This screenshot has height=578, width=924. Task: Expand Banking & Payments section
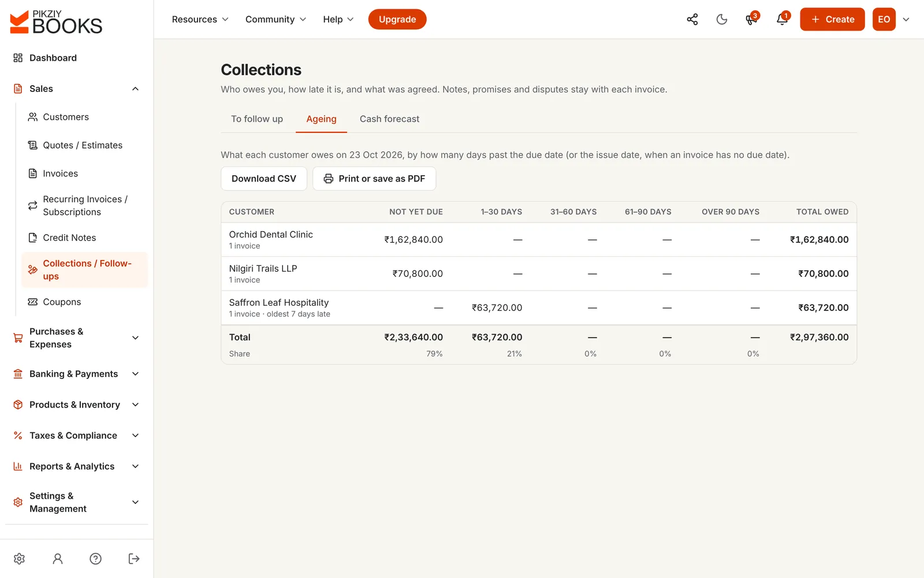[x=76, y=374]
